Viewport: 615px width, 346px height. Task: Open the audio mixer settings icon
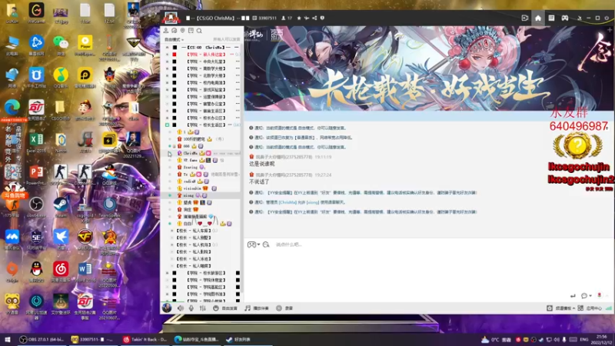pos(202,308)
